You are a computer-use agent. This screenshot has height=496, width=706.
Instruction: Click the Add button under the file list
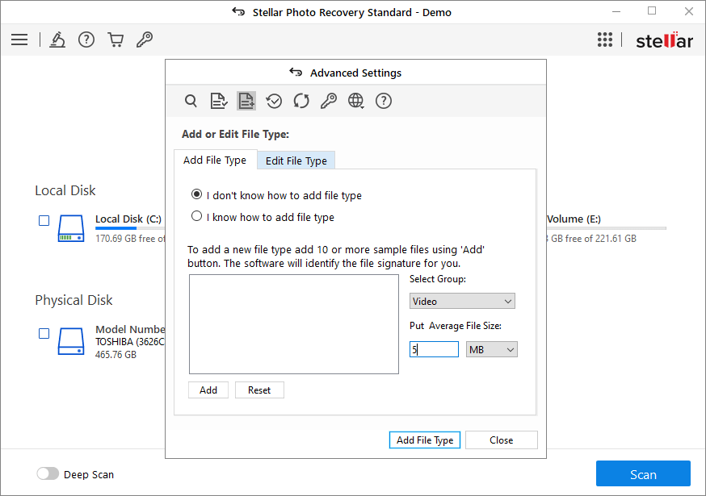(208, 390)
